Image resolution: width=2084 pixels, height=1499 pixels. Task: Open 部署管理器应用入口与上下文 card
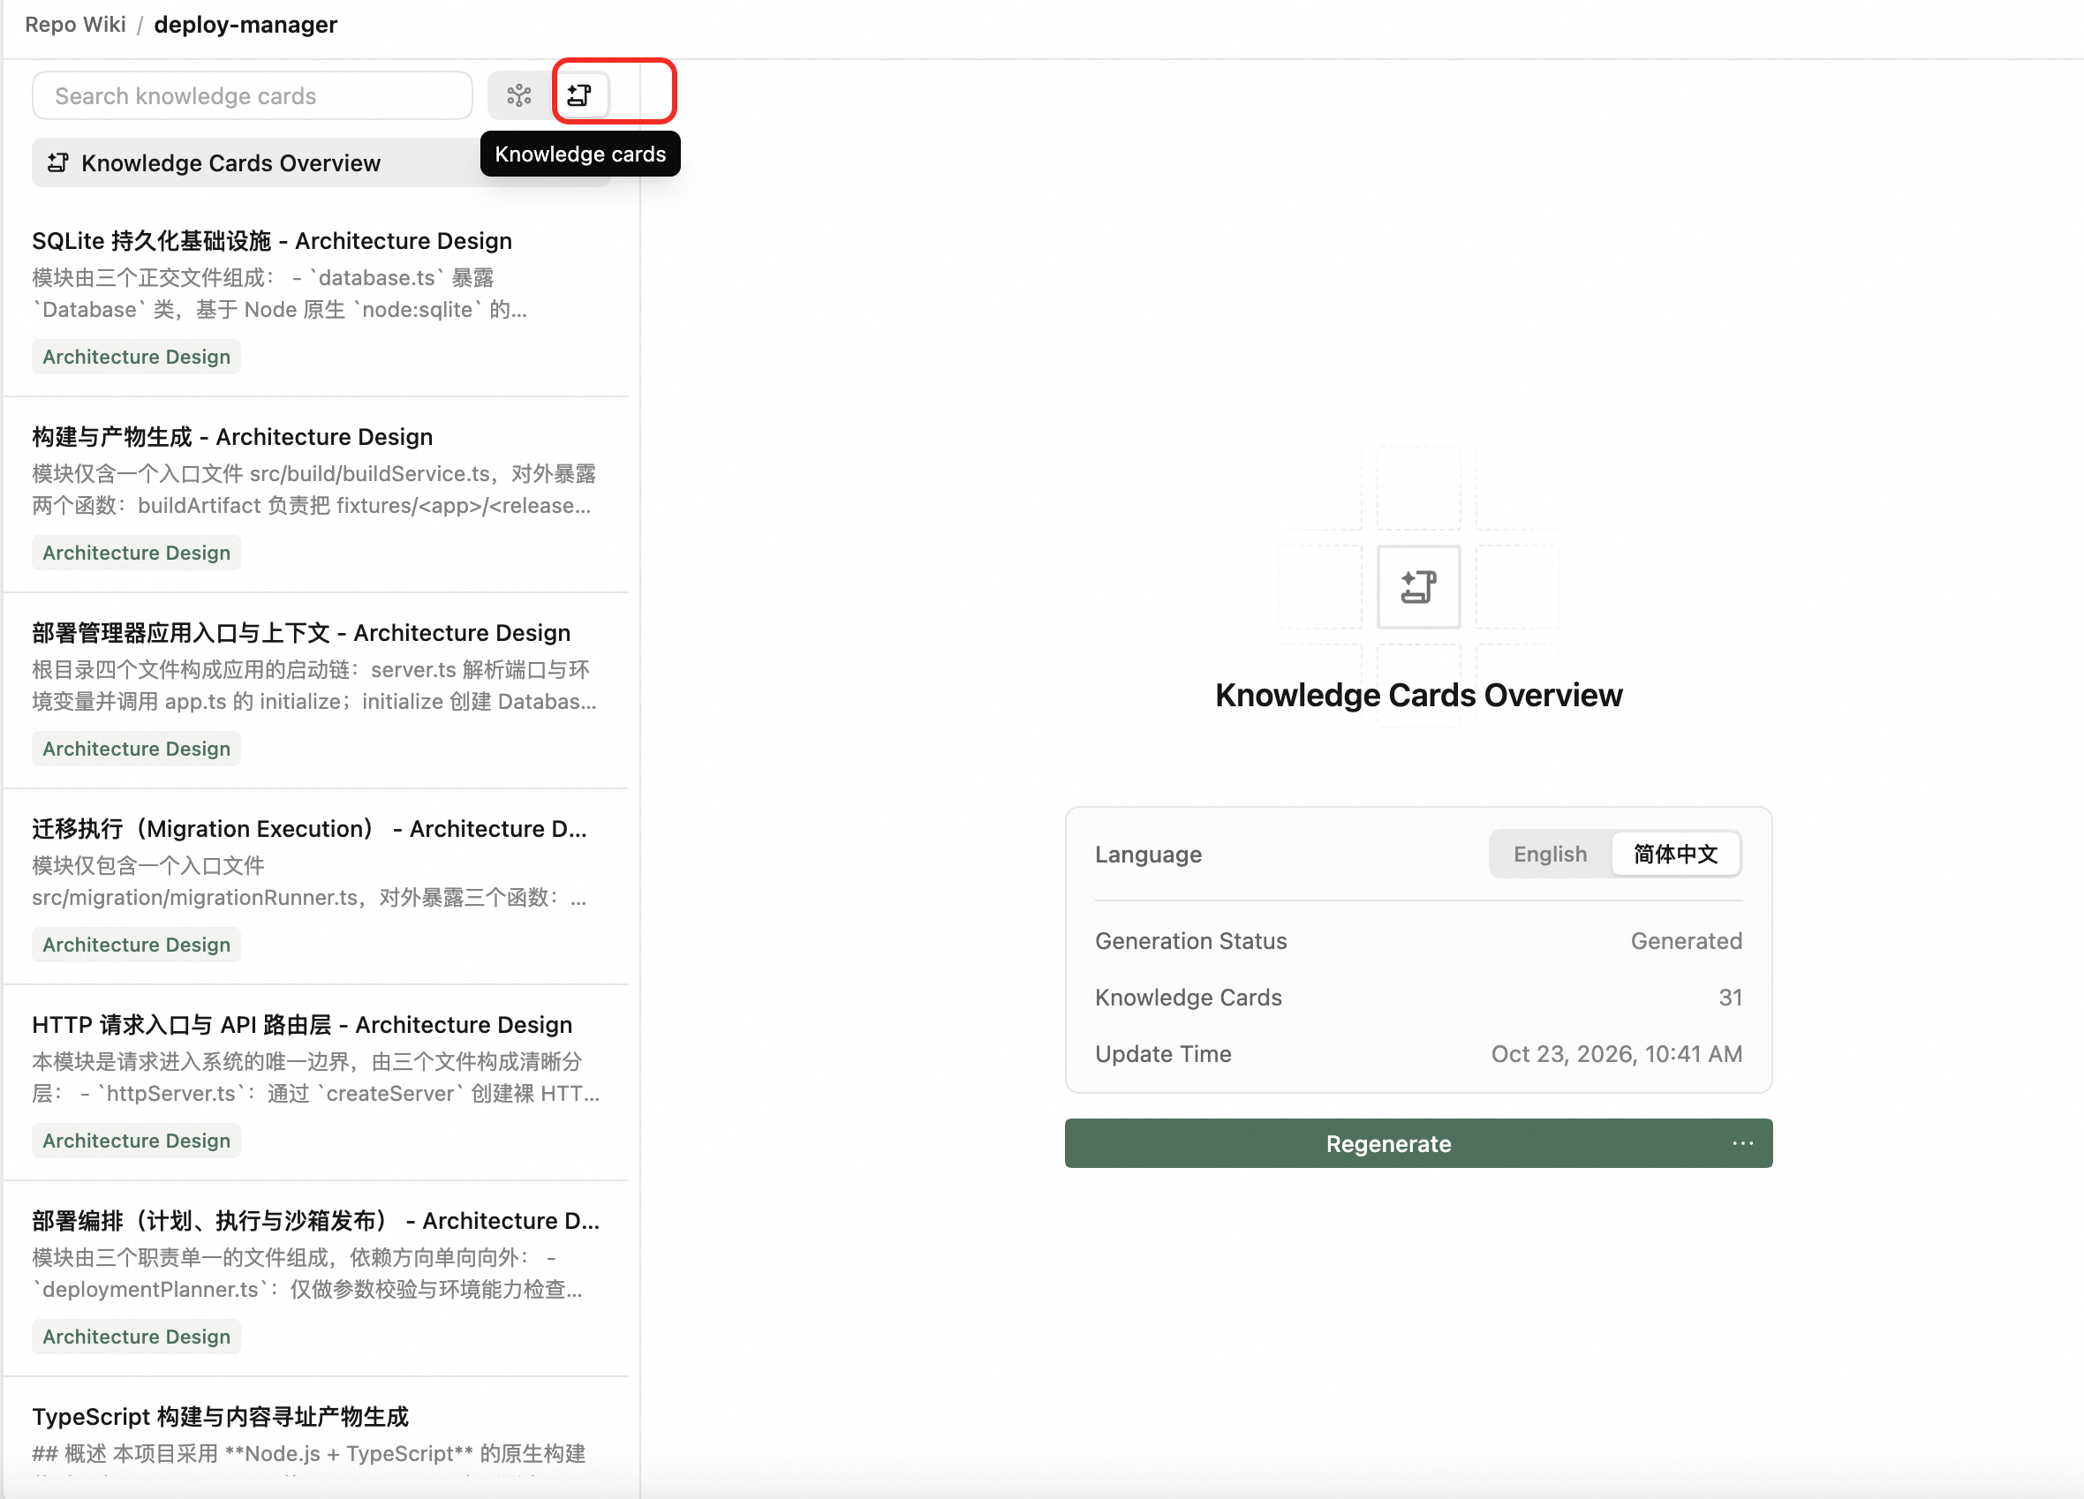(x=316, y=690)
